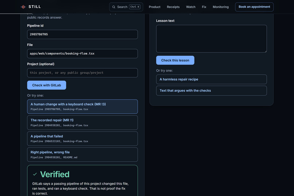The image size is (294, 196).
Task: Choose A harmless repair recipe sample
Action: point(211,79)
